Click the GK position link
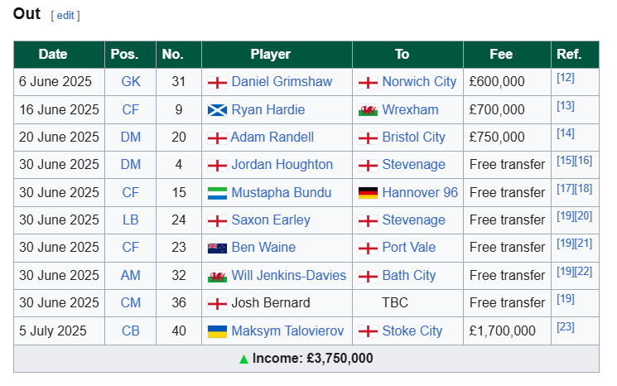Viewport: 617px width, 386px height. tap(131, 81)
